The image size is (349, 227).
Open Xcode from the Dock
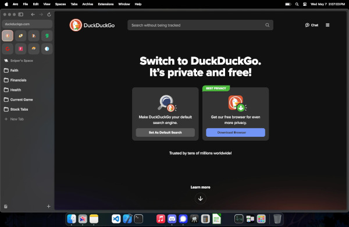pos(127,219)
